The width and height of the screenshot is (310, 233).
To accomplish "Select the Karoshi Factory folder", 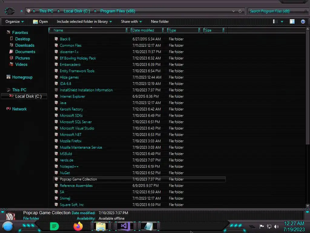I will [71, 109].
